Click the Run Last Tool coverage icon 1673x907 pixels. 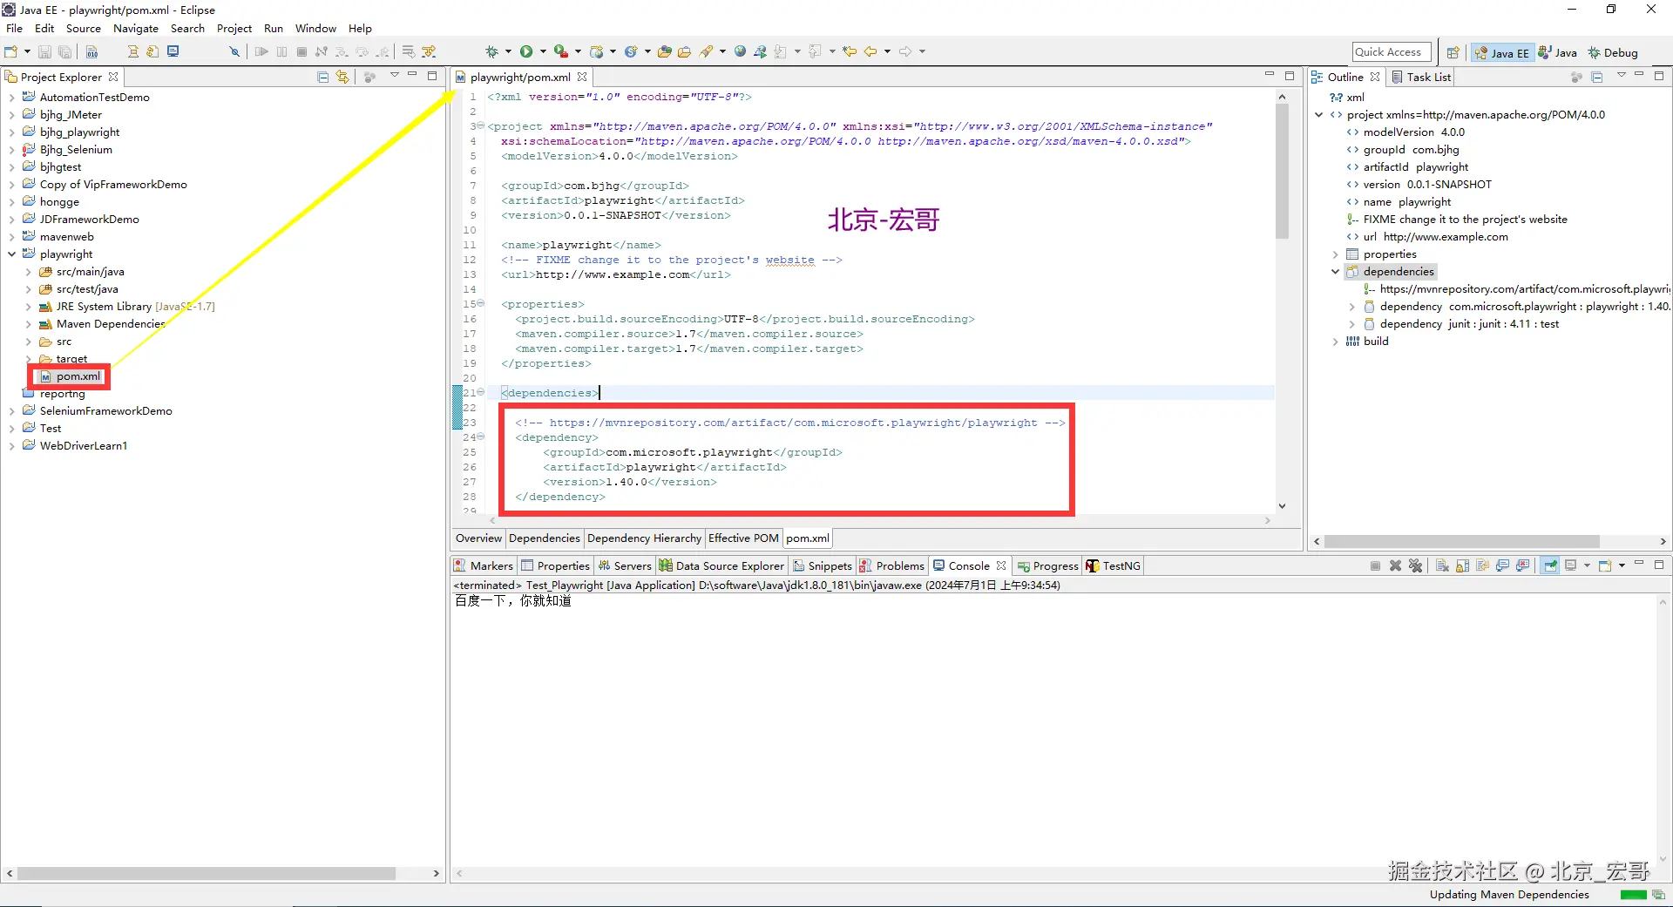coord(561,51)
